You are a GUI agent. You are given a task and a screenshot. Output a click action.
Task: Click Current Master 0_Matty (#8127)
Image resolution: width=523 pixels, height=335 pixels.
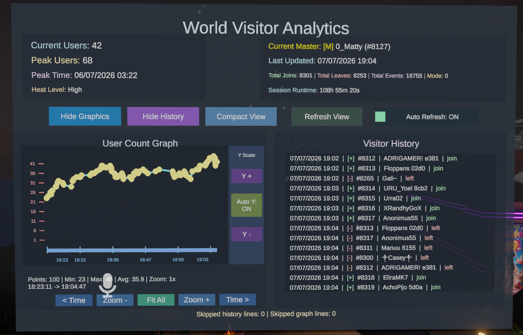coord(329,46)
